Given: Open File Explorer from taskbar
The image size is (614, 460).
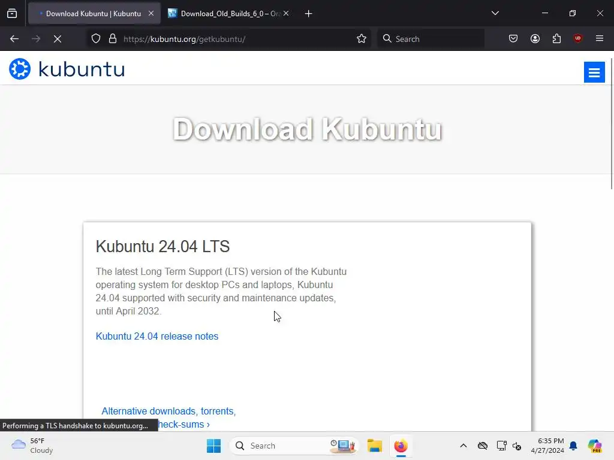Looking at the screenshot, I should click(374, 446).
